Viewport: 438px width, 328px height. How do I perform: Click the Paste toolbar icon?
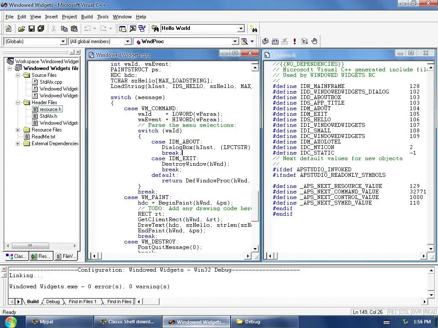pos(74,29)
